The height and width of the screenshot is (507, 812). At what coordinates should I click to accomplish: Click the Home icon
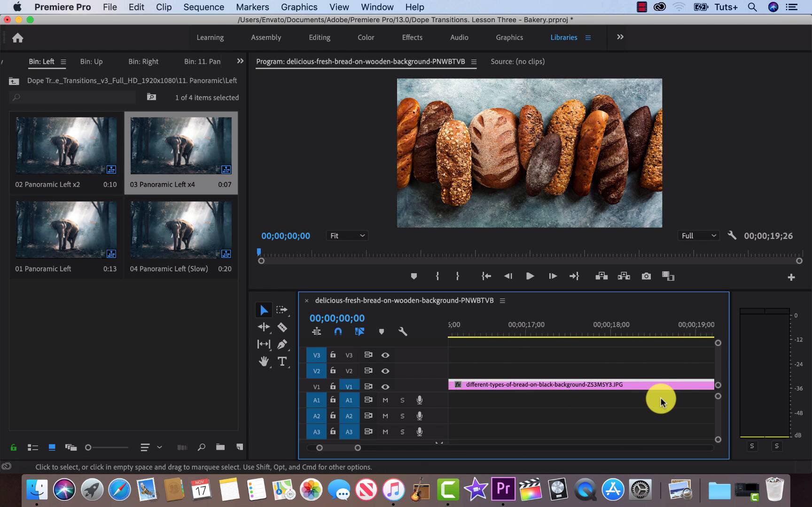tap(18, 38)
